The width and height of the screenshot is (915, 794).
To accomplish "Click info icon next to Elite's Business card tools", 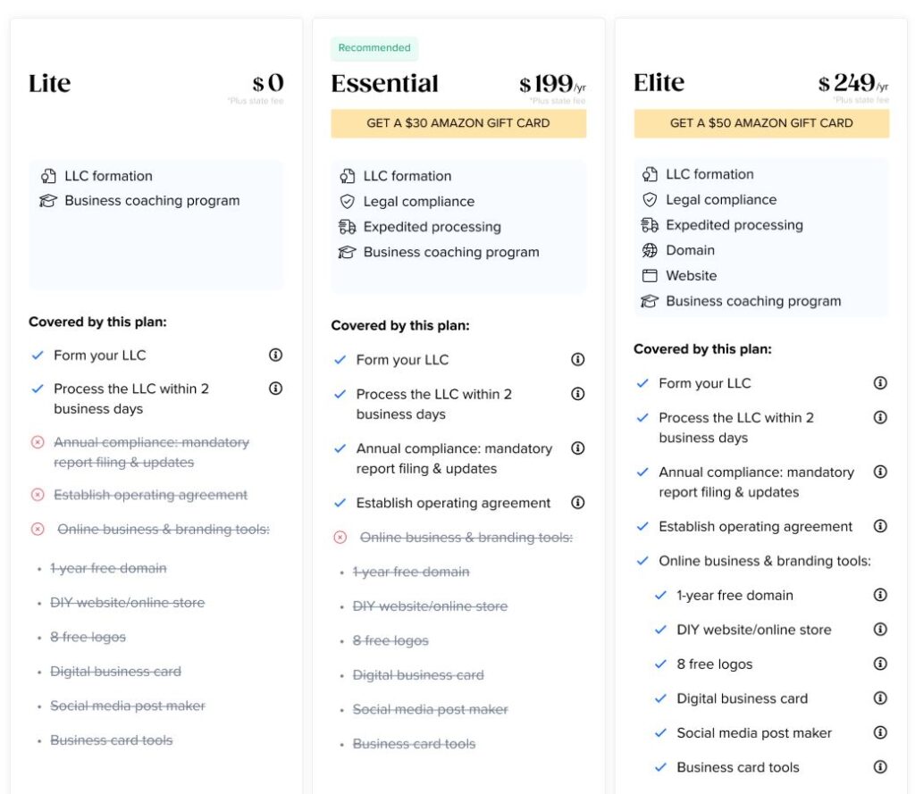I will (x=880, y=766).
